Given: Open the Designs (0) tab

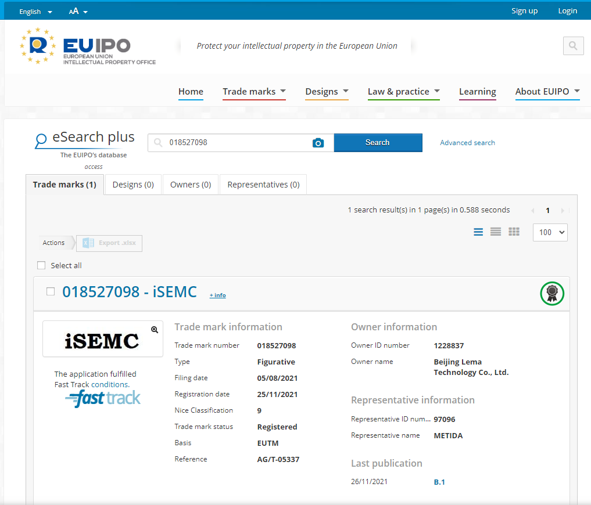Looking at the screenshot, I should pos(133,185).
